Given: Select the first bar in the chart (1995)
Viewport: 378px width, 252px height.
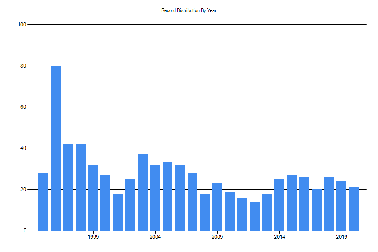Looking at the screenshot, I should point(43,202).
